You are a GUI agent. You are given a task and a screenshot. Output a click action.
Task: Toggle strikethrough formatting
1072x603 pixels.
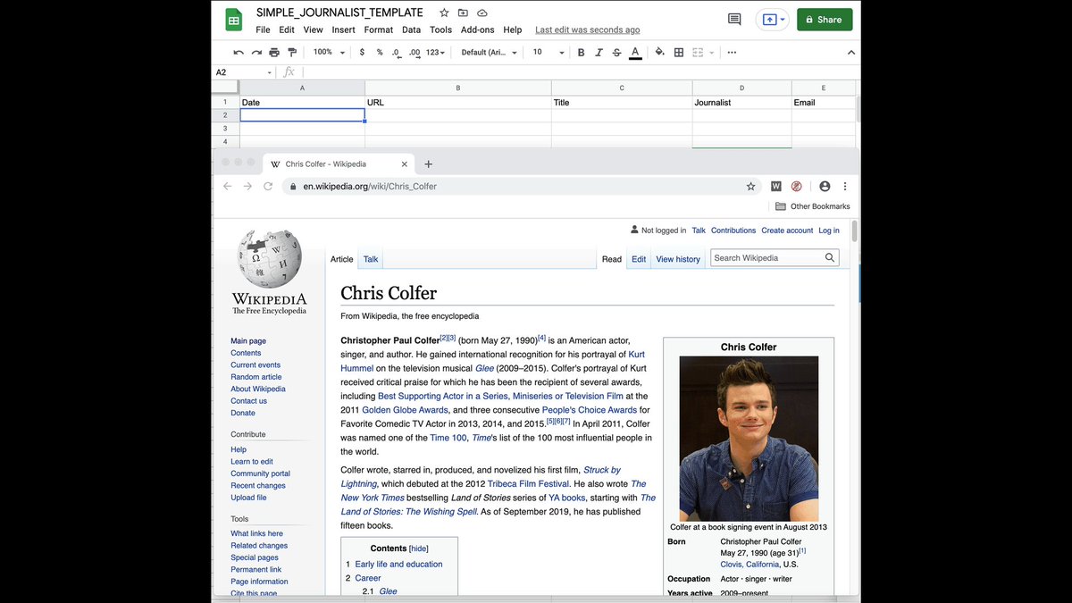coord(616,53)
